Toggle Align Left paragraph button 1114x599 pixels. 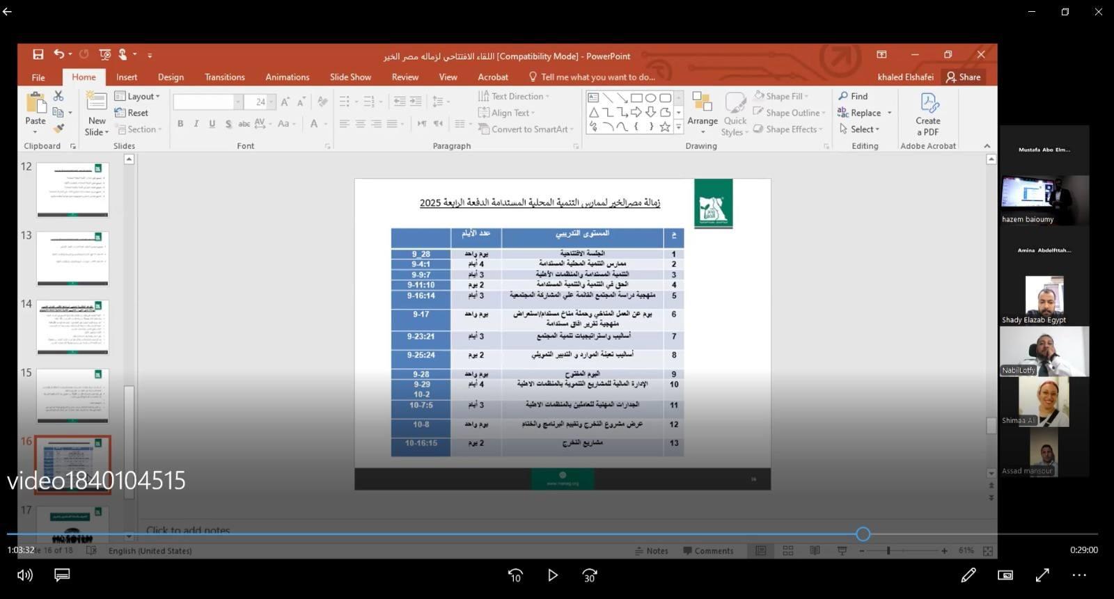pyautogui.click(x=345, y=124)
